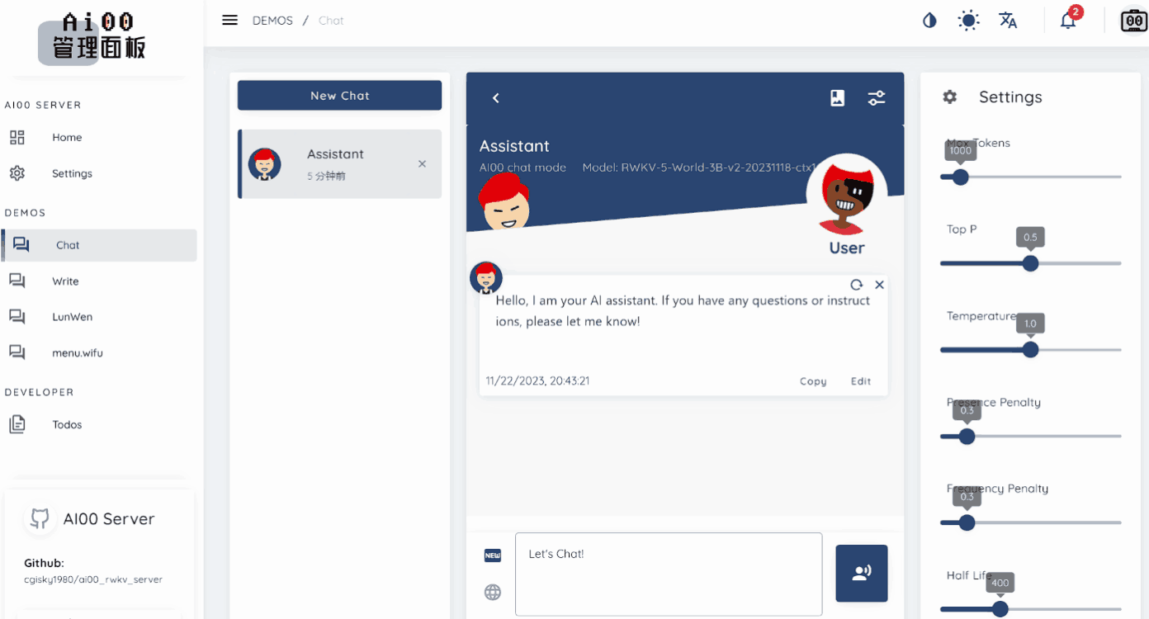Click the avatar icon in top-right corner
The height and width of the screenshot is (619, 1149).
(x=1132, y=20)
